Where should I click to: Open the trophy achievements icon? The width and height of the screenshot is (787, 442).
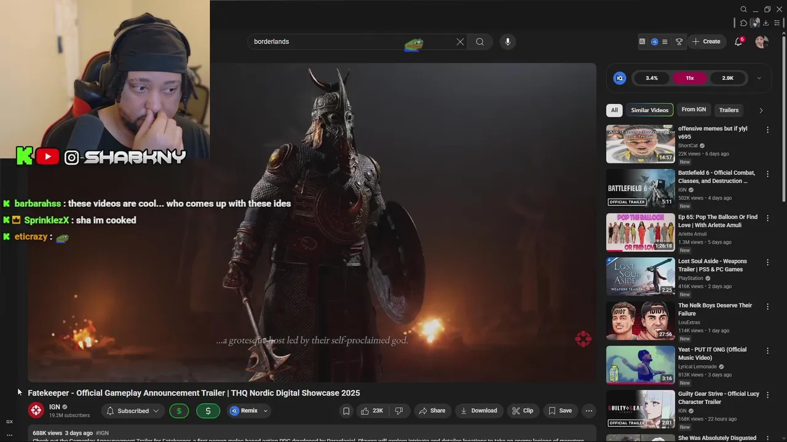pos(679,42)
